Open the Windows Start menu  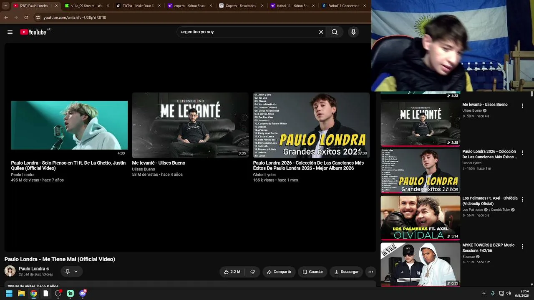coord(9,293)
